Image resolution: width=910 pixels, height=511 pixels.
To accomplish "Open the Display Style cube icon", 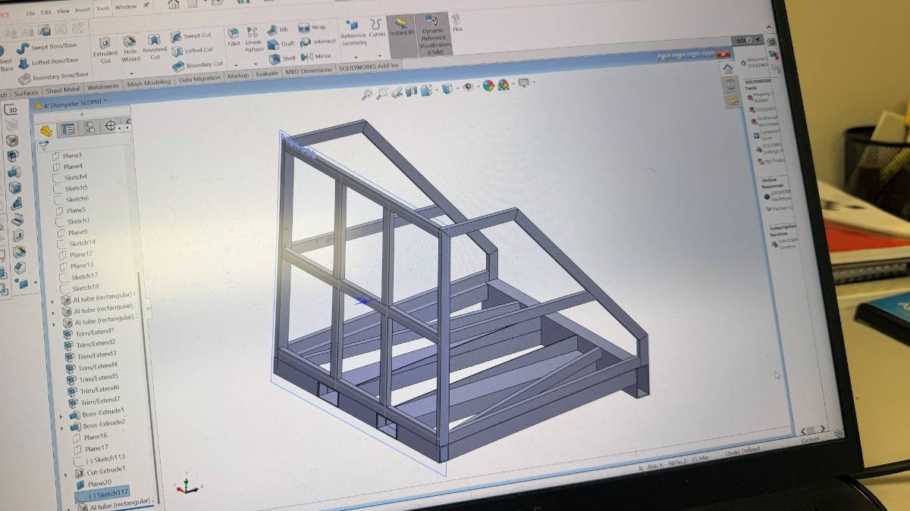I will pyautogui.click(x=447, y=89).
